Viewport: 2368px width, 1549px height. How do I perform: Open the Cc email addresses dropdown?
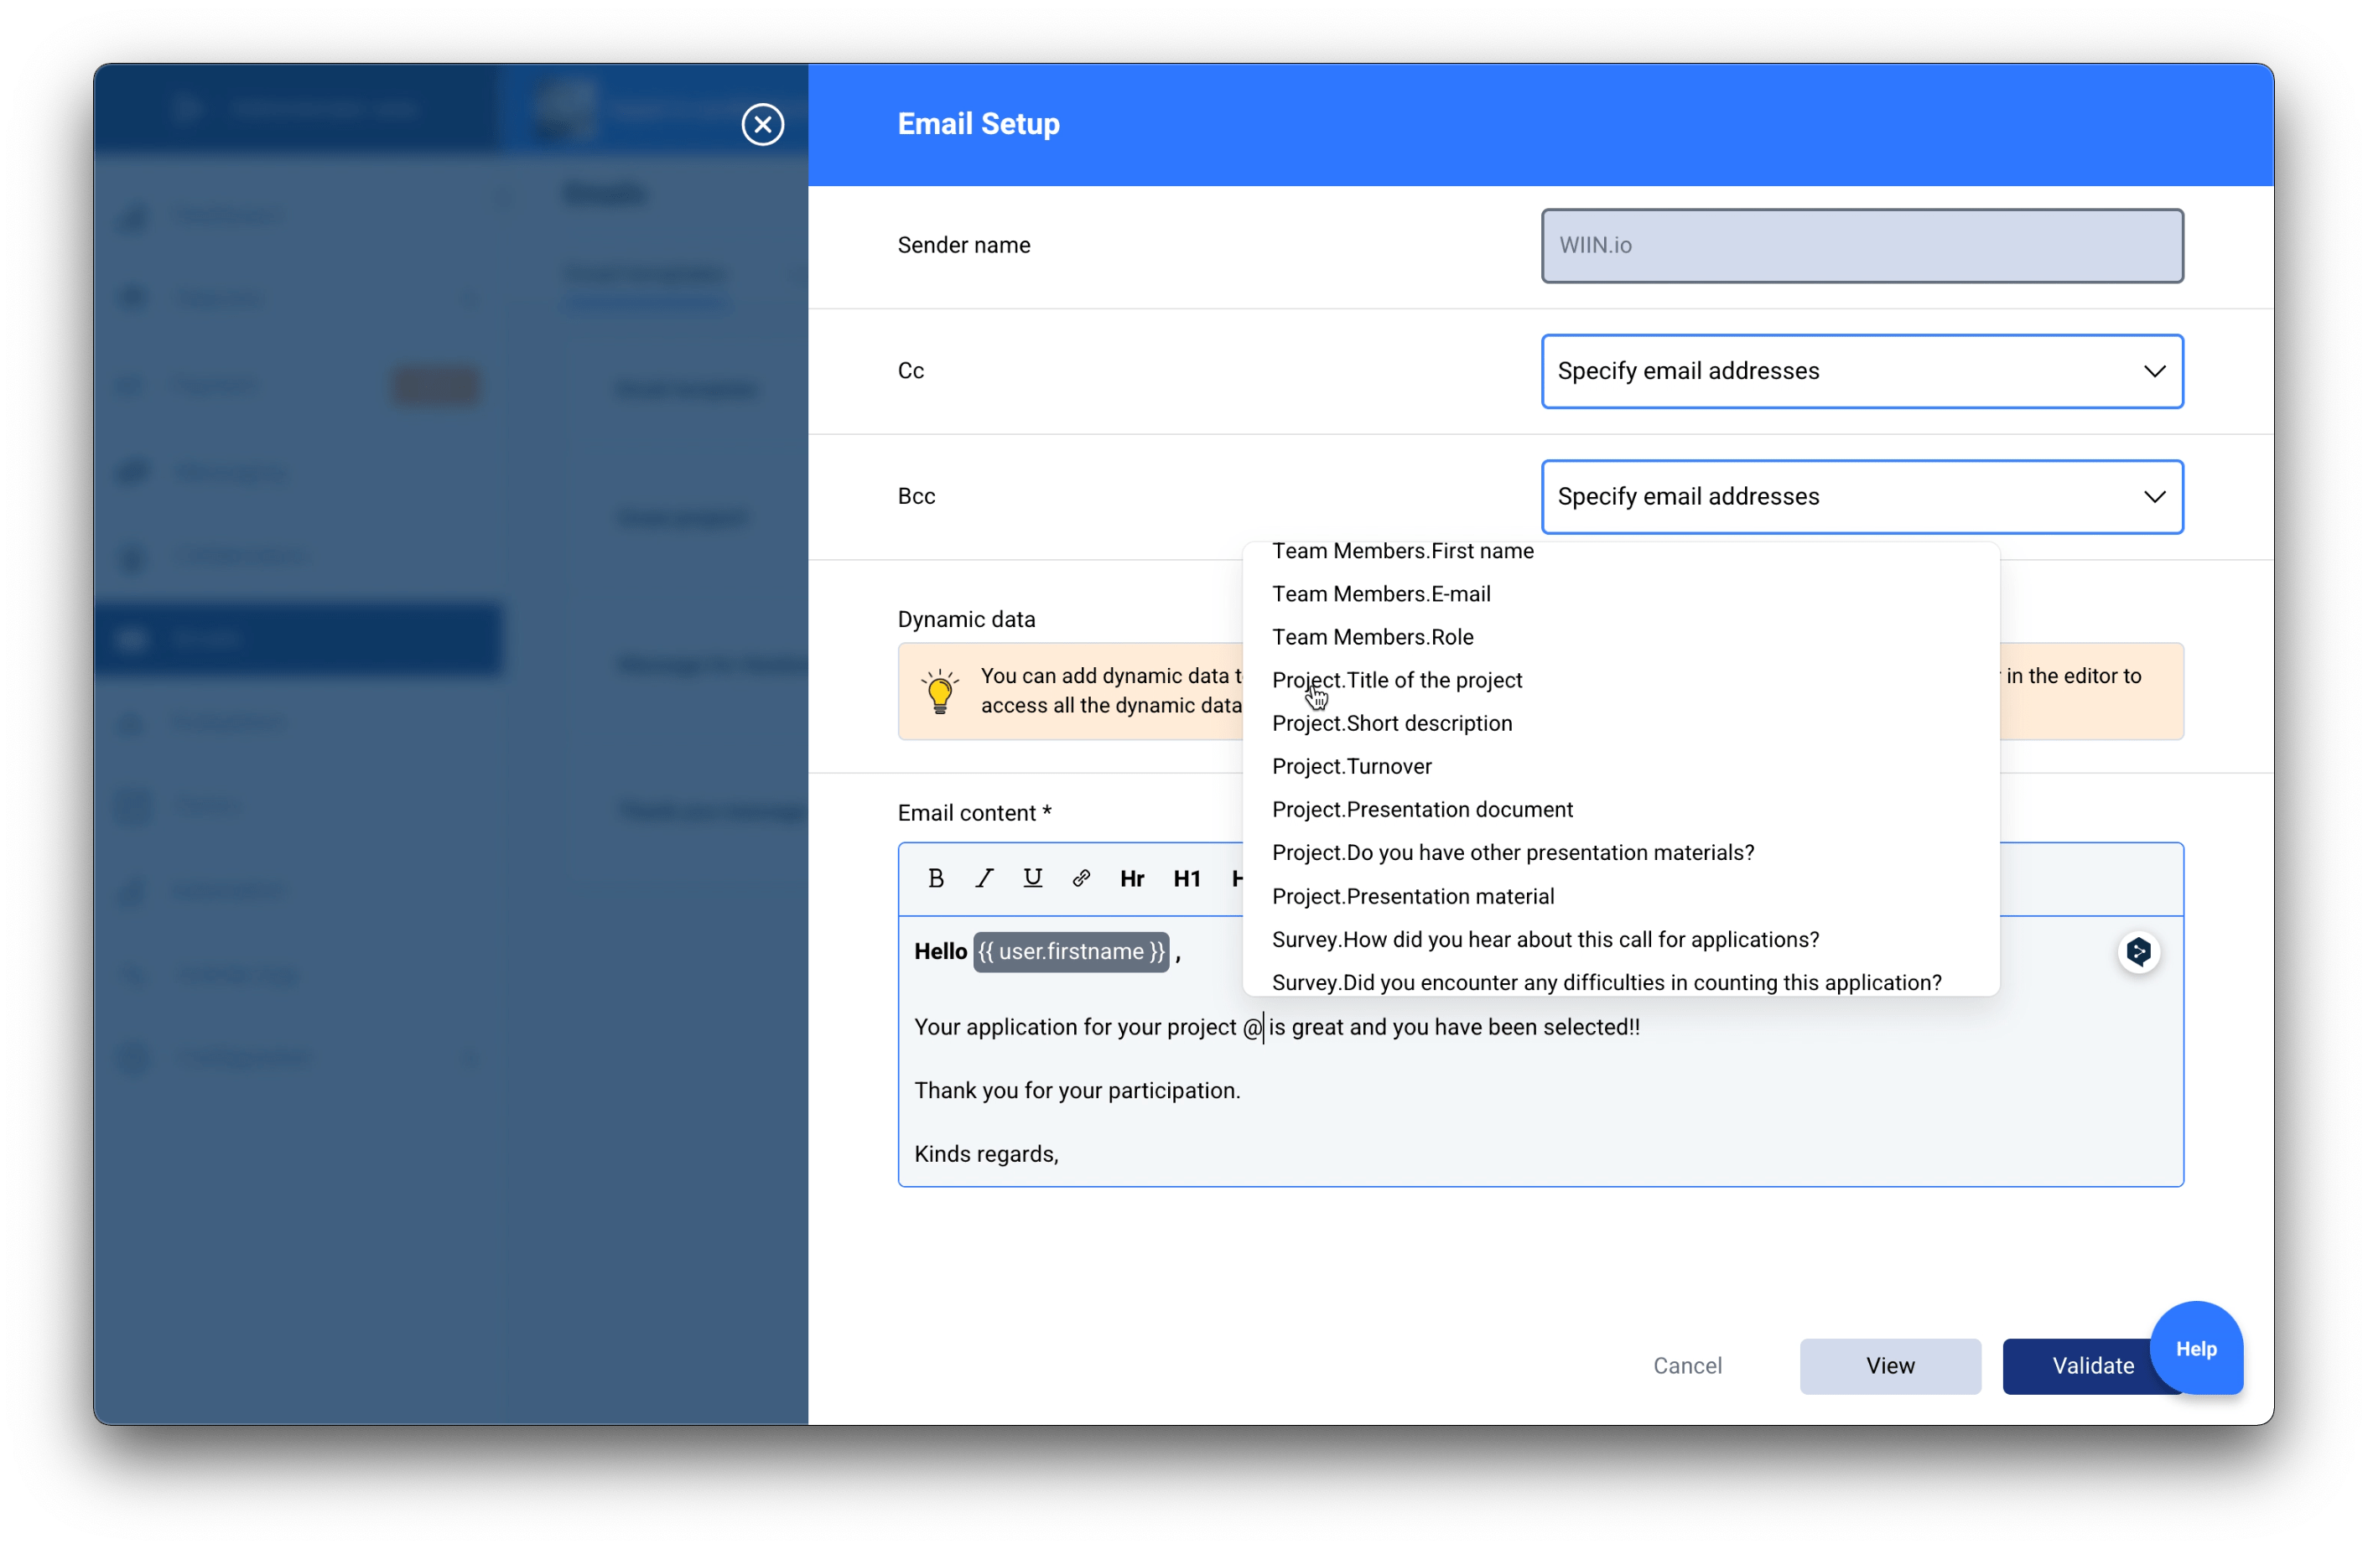[x=1862, y=371]
